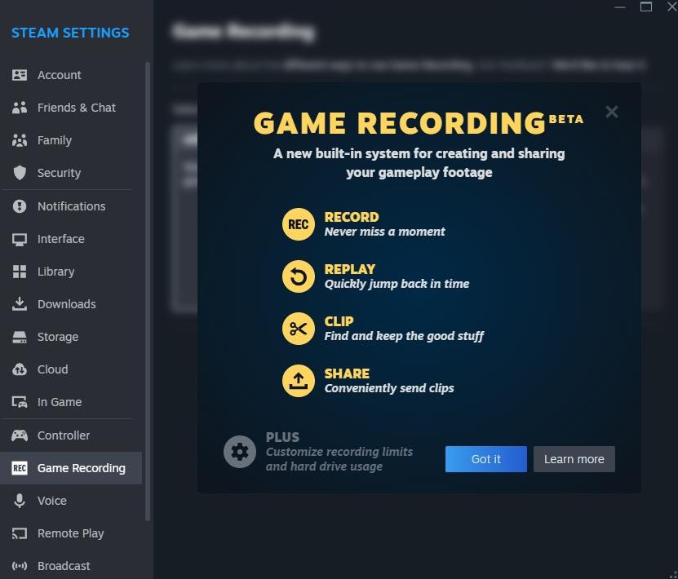This screenshot has height=579, width=678.
Task: Open the Interface settings label
Action: pos(61,240)
